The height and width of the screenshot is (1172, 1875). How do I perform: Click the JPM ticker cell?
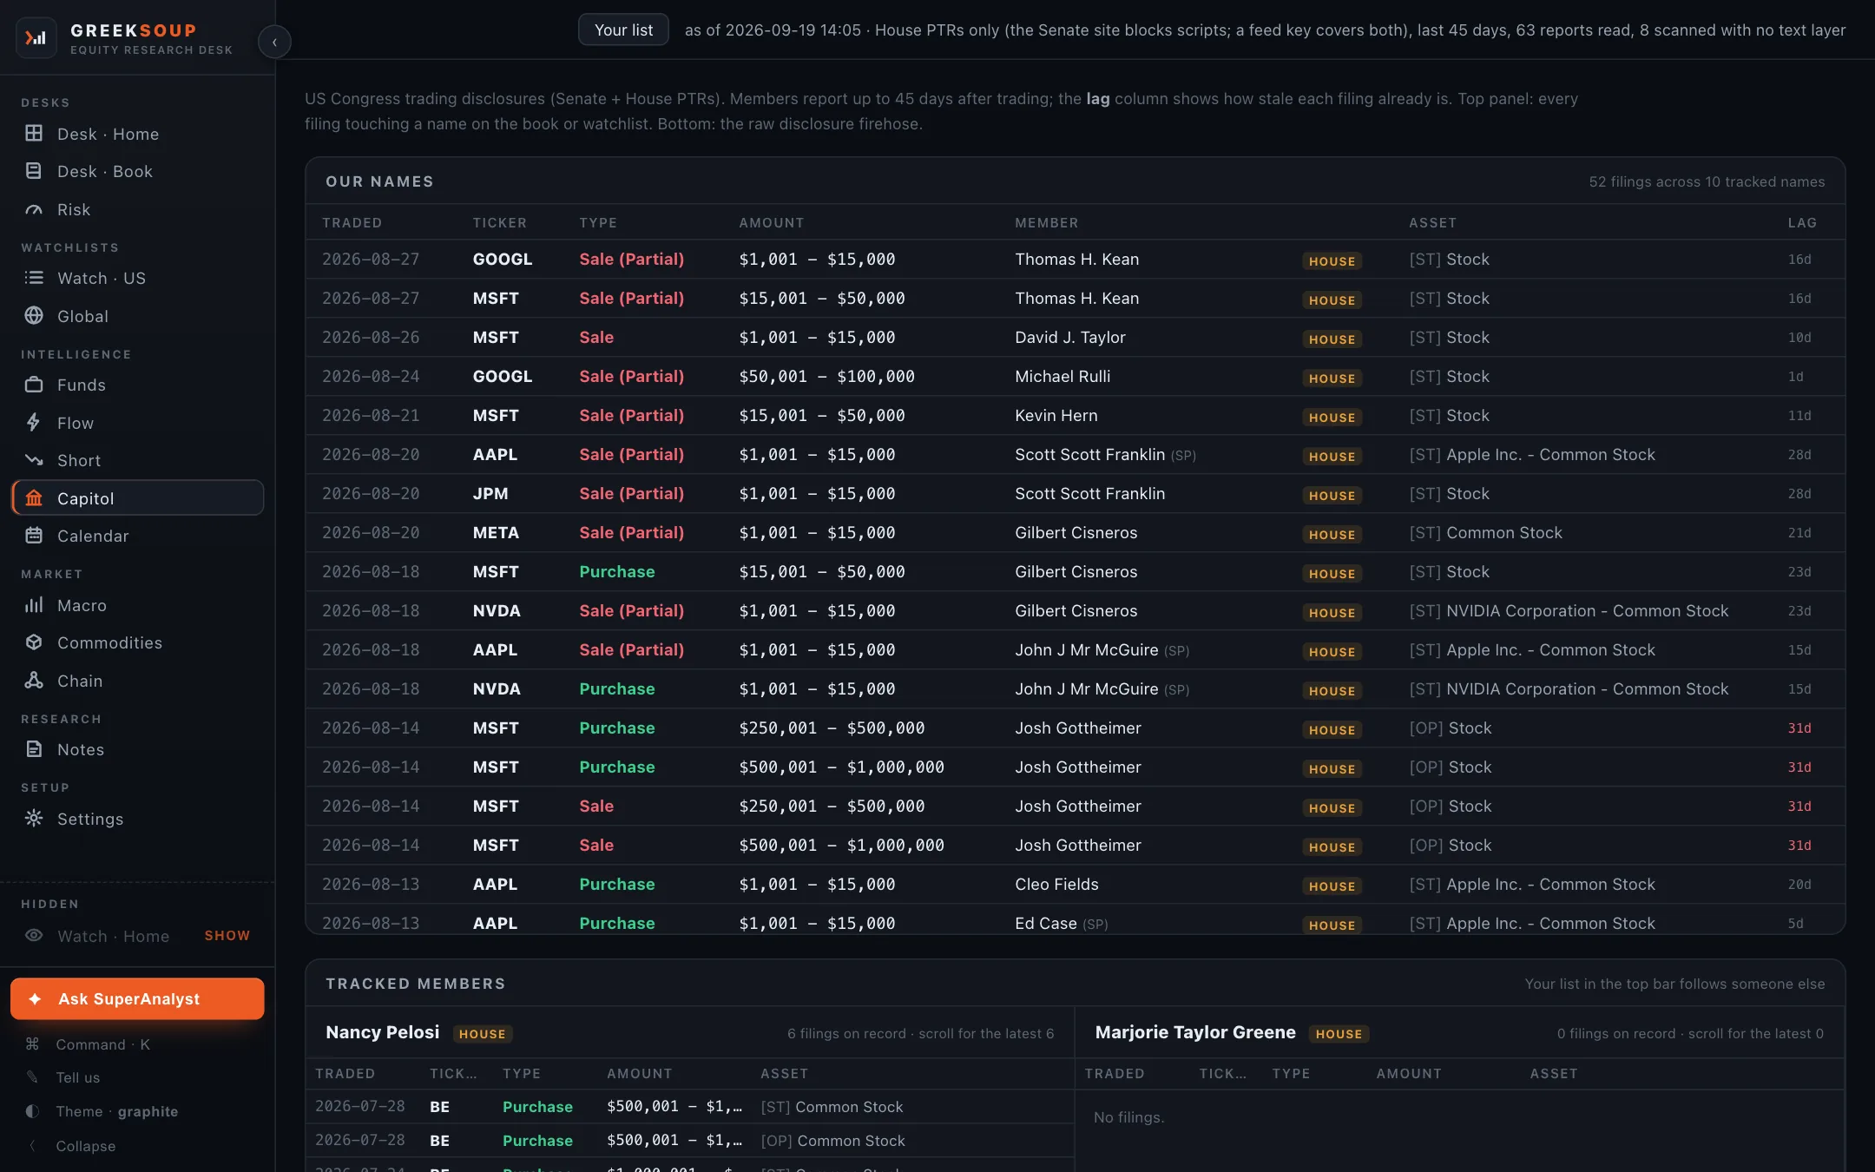pyautogui.click(x=490, y=493)
